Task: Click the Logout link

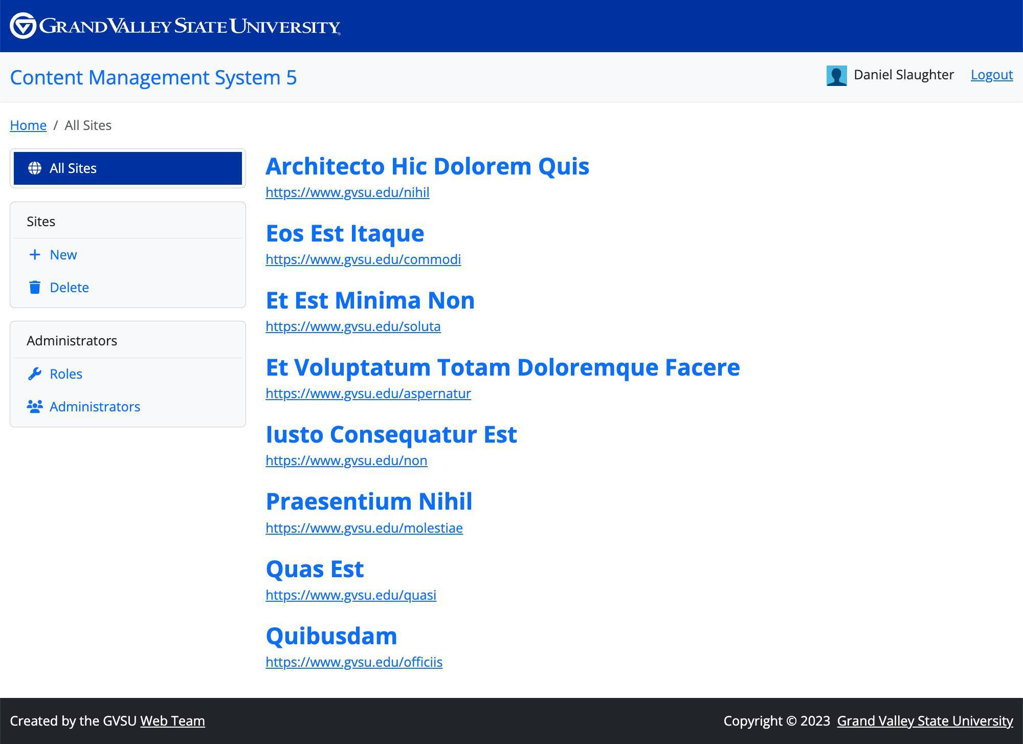Action: pos(991,75)
